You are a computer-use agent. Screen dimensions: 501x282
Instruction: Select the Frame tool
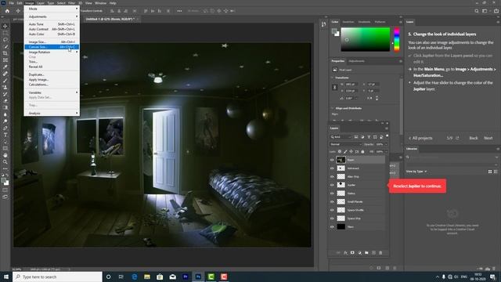(5, 60)
